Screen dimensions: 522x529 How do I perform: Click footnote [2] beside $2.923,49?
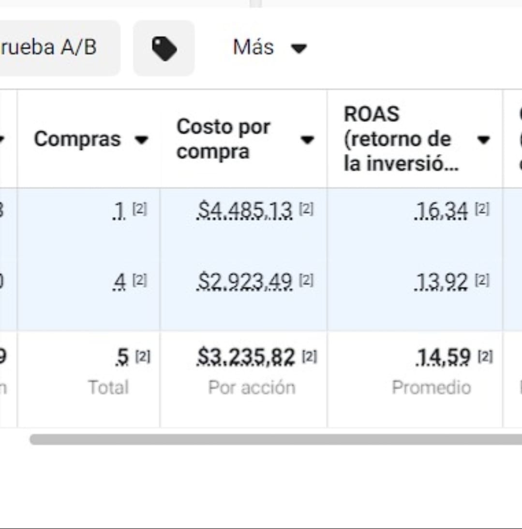(306, 280)
